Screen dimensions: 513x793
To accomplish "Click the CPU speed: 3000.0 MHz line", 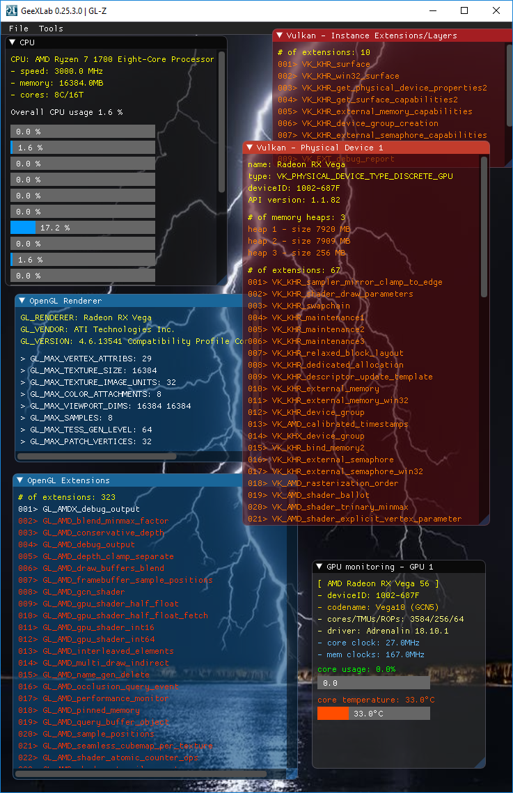I will click(x=56, y=71).
